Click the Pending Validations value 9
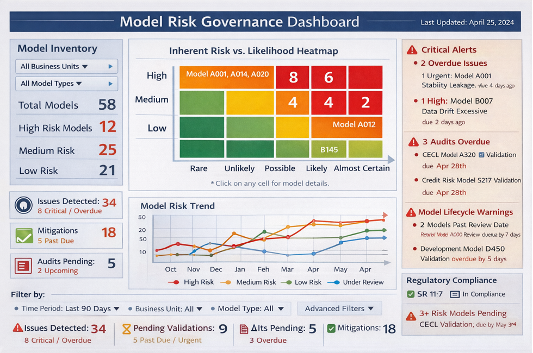 coord(223,329)
